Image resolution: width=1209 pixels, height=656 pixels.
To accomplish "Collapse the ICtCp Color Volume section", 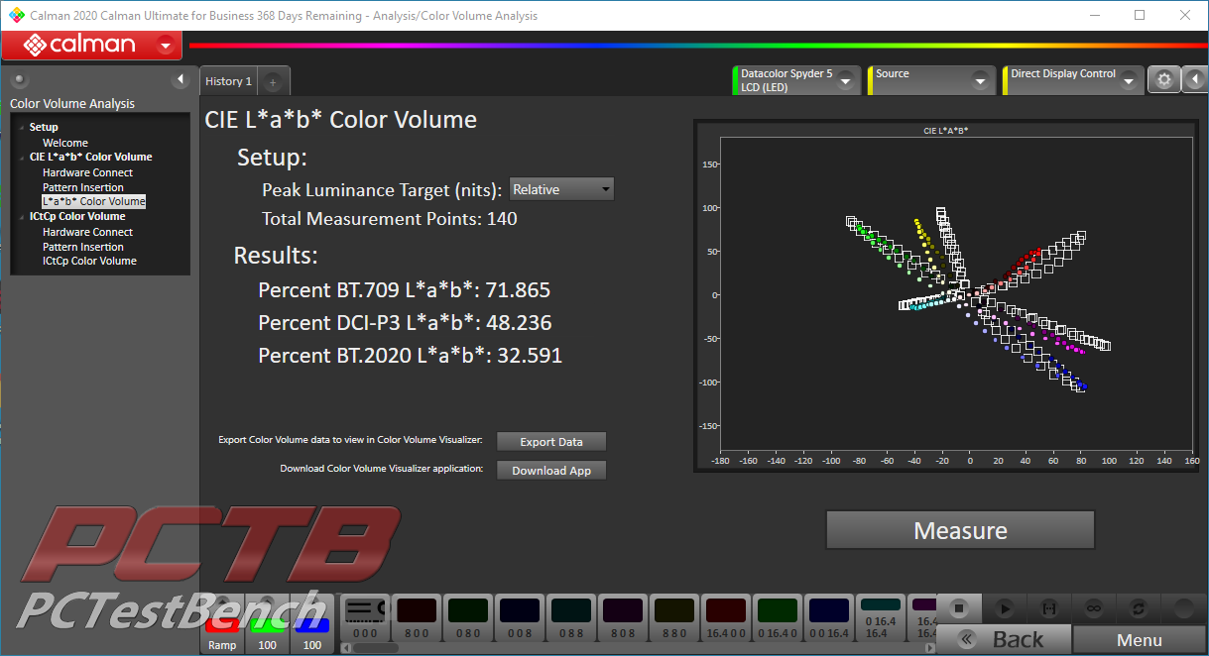I will point(22,217).
